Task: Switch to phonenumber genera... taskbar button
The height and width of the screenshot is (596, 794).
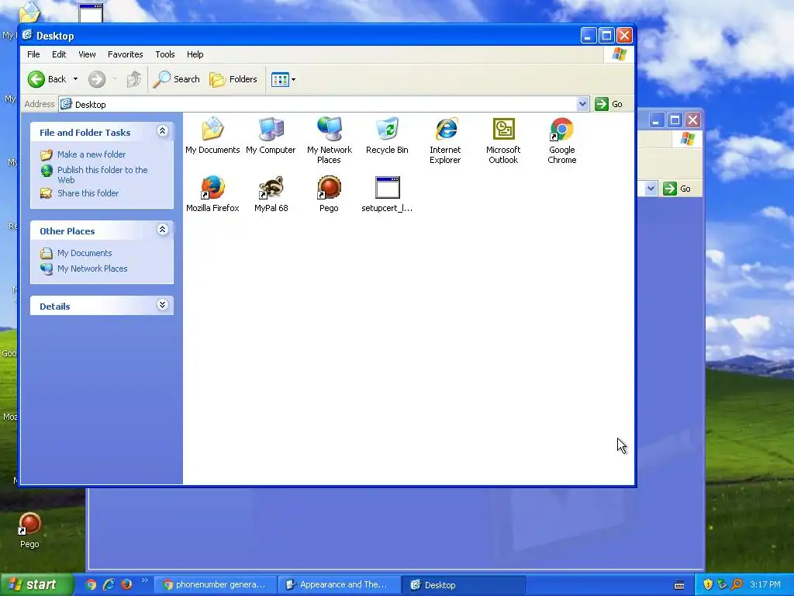Action: click(x=216, y=585)
